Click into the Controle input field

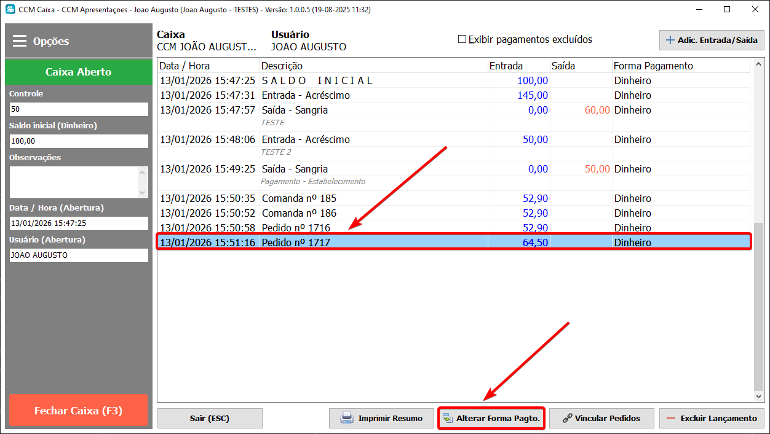79,109
